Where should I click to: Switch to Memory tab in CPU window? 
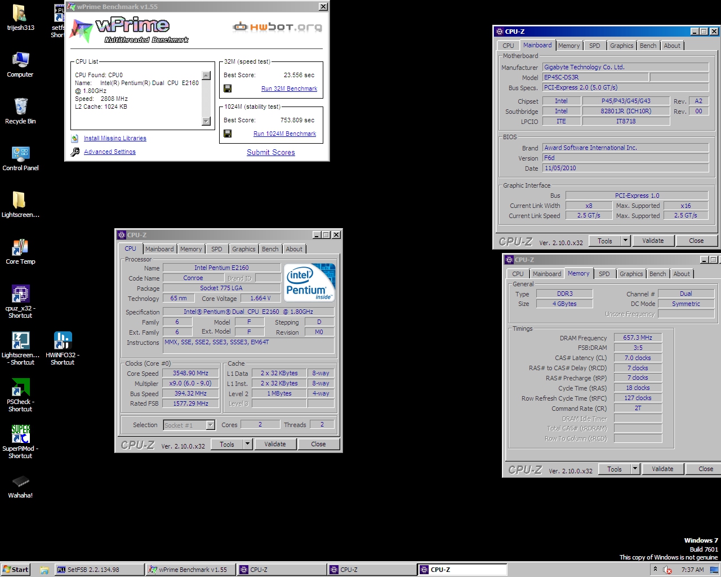tap(191, 249)
